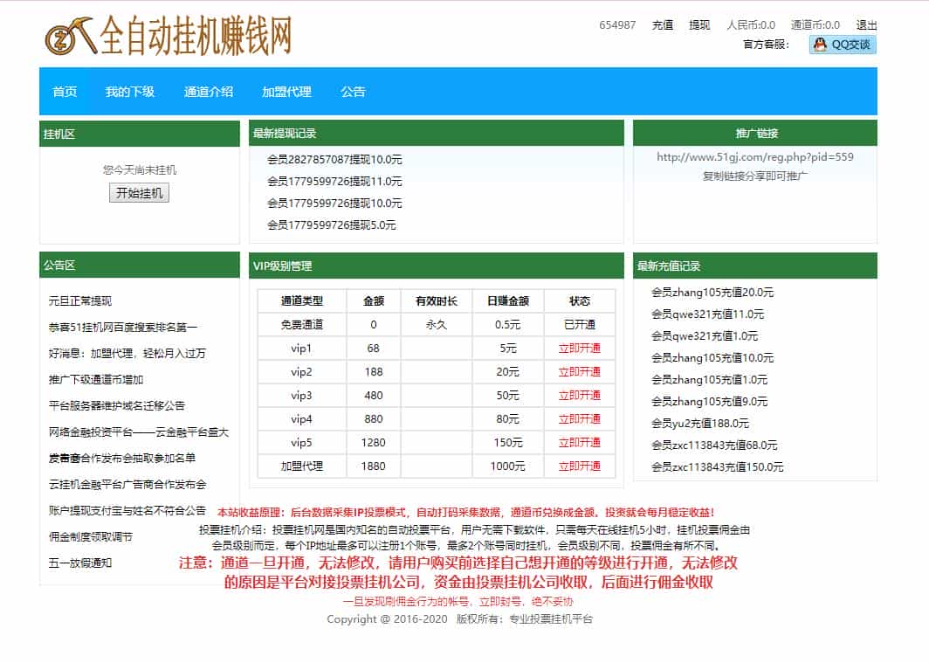Click the 通道币:0.0 balance

coord(815,24)
